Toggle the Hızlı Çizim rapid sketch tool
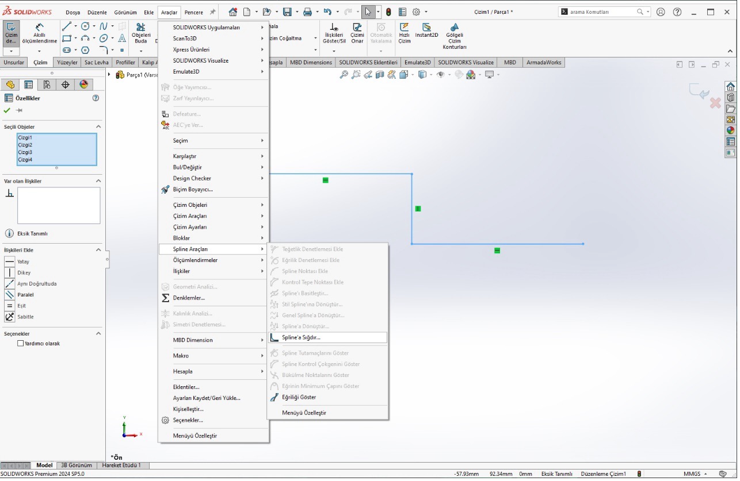Image resolution: width=740 pixels, height=481 pixels. point(405,34)
